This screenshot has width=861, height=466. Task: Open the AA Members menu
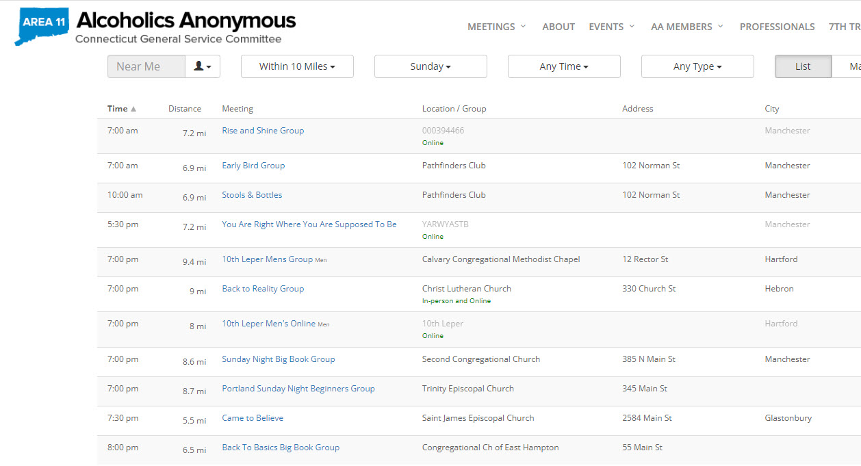[686, 27]
